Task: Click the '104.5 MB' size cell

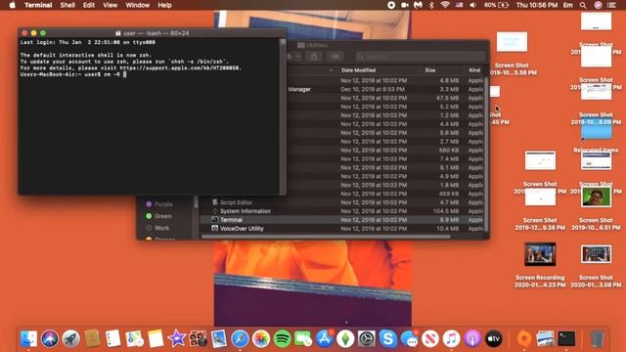Action: click(x=446, y=211)
